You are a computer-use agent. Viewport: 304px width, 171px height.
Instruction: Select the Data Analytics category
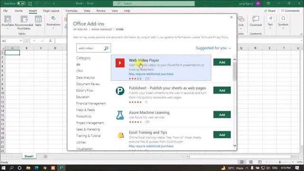click(x=85, y=77)
